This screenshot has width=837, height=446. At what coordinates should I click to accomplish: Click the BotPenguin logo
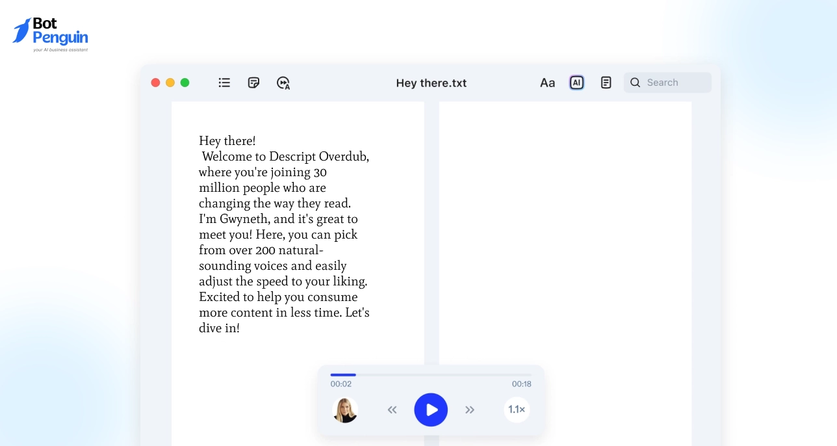pyautogui.click(x=51, y=34)
